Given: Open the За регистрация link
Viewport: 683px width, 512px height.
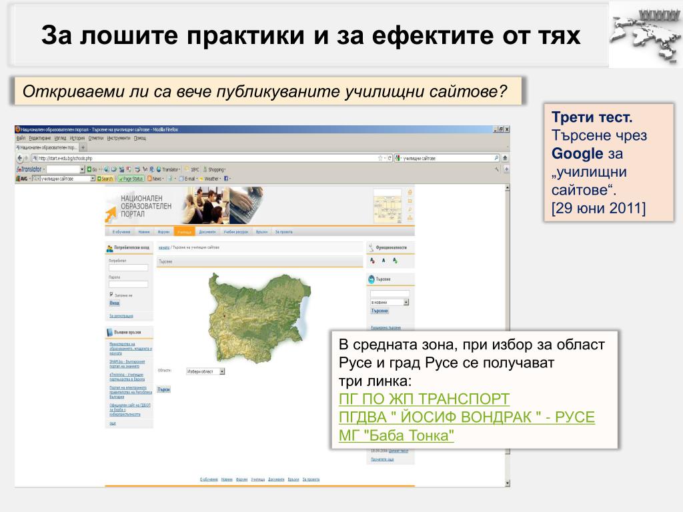Looking at the screenshot, I should pos(121,315).
